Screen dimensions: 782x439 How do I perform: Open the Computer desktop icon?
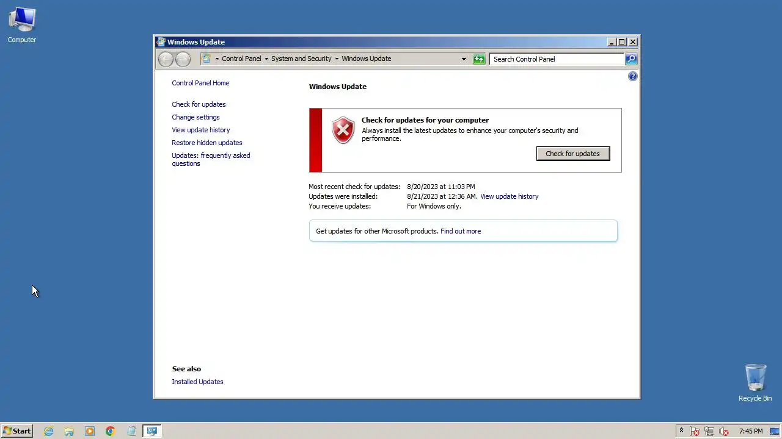[x=22, y=26]
